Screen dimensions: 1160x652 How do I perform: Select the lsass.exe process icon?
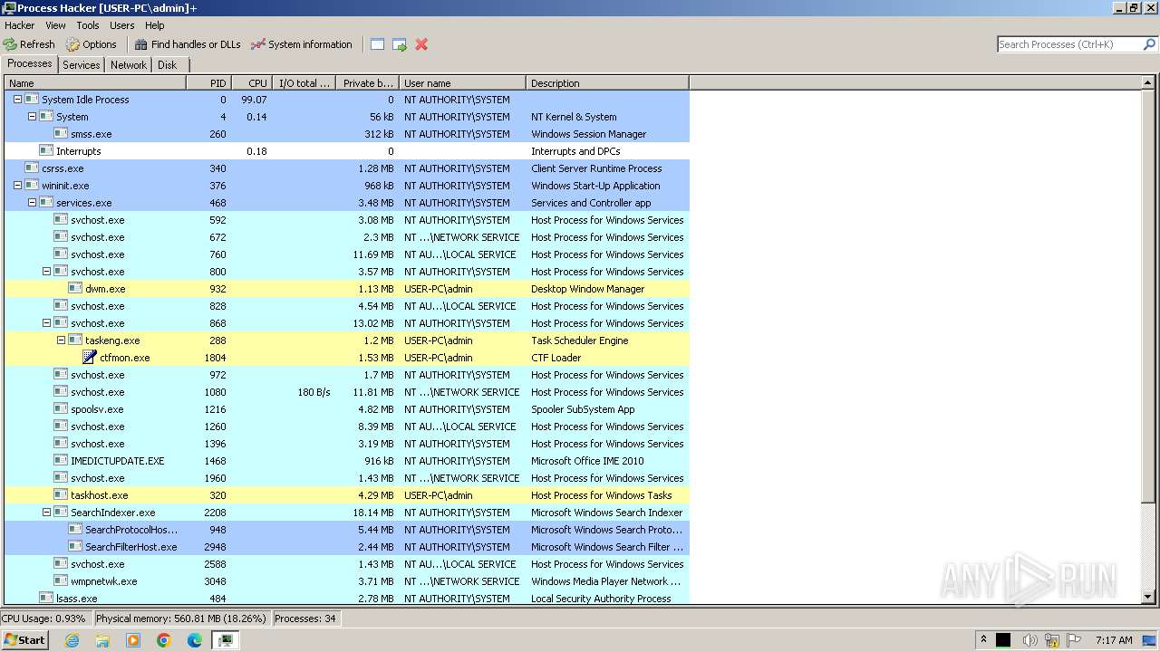point(46,598)
